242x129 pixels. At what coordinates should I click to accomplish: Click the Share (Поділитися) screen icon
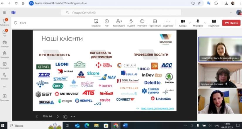point(214,23)
